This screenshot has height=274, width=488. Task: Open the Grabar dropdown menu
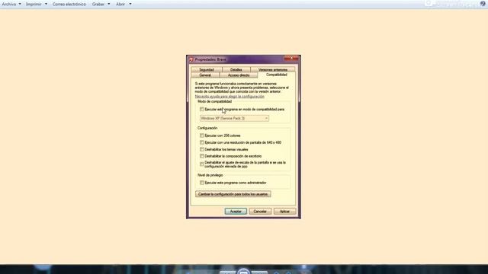click(x=101, y=4)
